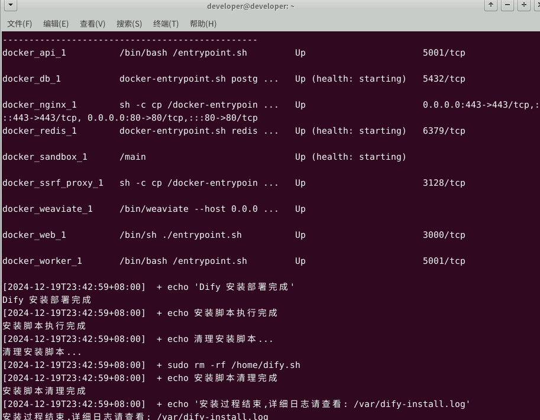
Task: Click /bin/sh ./entrypoint.sh command text
Action: [x=180, y=235]
